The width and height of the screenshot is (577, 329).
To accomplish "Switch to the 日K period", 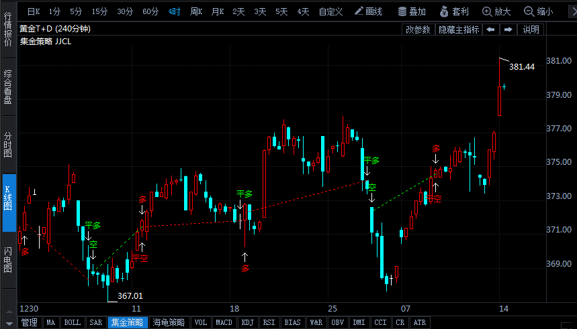I will click(34, 12).
